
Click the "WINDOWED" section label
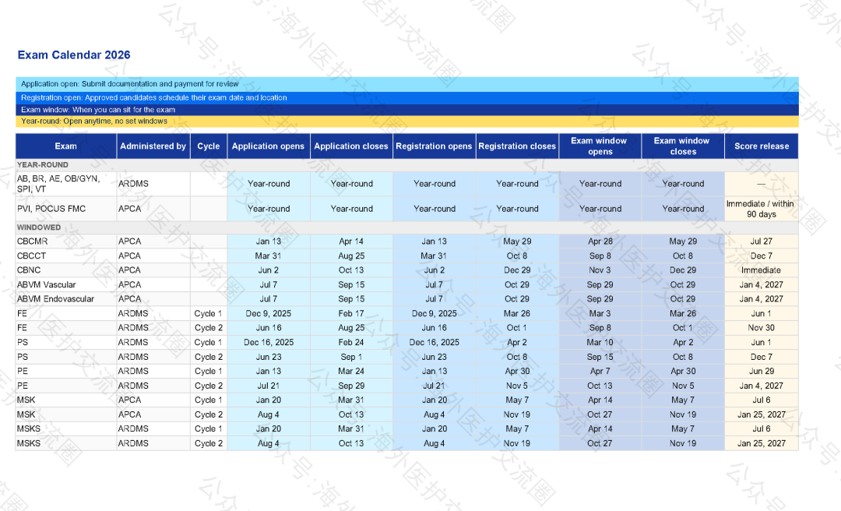(39, 227)
